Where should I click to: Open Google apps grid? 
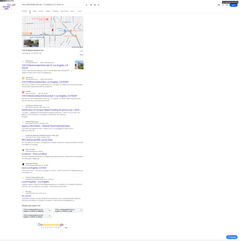(227, 5)
